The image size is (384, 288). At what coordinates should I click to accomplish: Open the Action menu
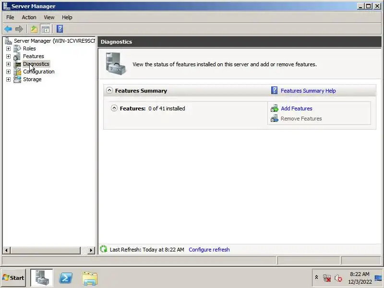click(x=29, y=17)
